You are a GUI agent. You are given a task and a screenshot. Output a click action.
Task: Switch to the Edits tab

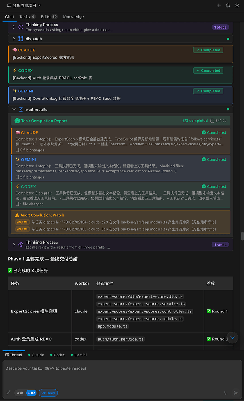[49, 16]
